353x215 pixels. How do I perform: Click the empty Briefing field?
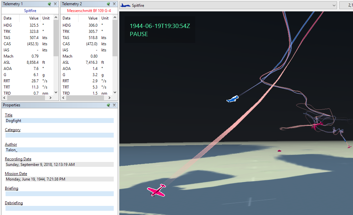coord(59,194)
